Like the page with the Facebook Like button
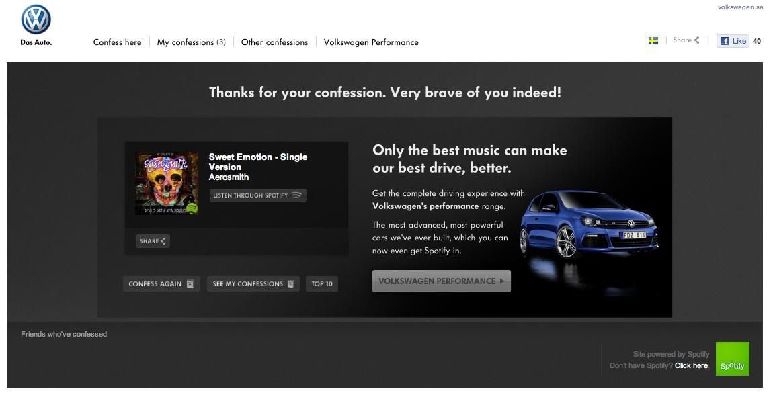The width and height of the screenshot is (771, 395). click(733, 41)
